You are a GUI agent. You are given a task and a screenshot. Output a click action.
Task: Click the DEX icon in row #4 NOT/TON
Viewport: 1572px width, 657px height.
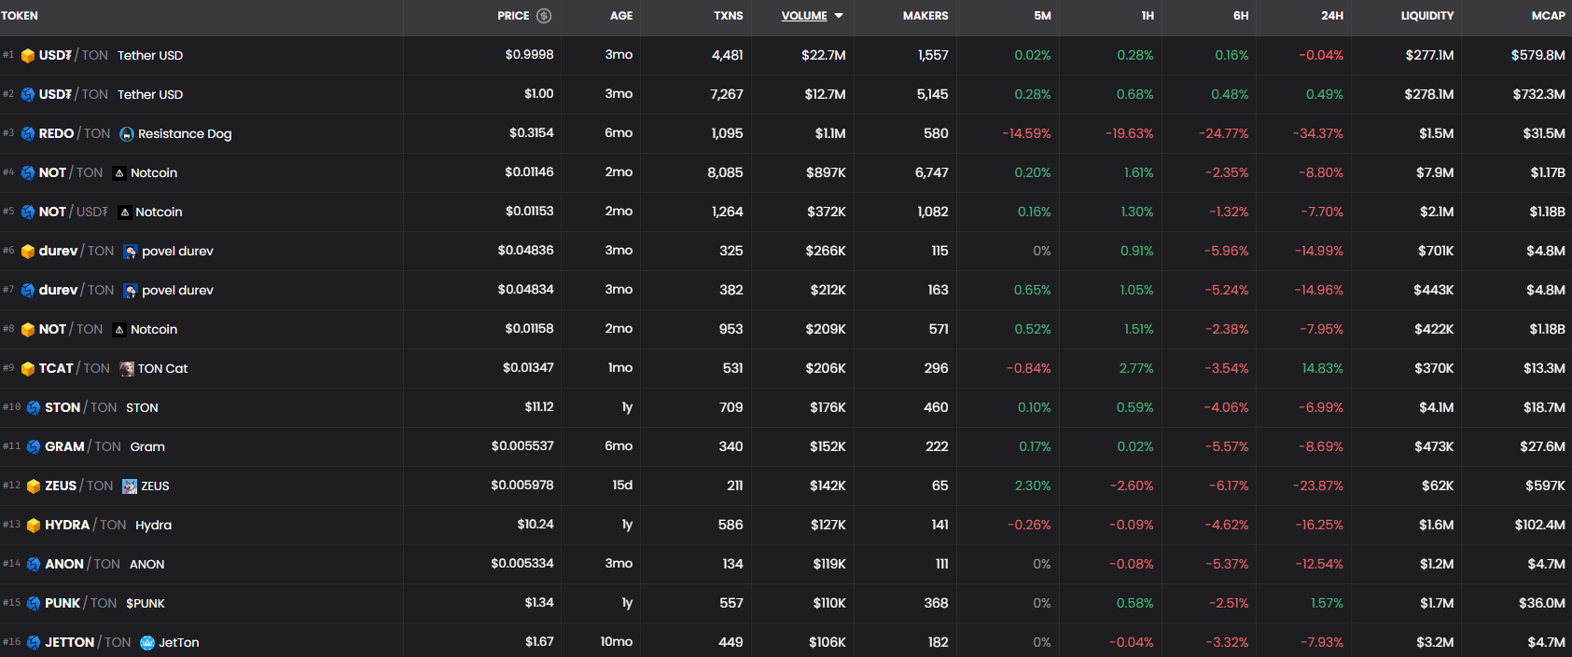pyautogui.click(x=28, y=173)
